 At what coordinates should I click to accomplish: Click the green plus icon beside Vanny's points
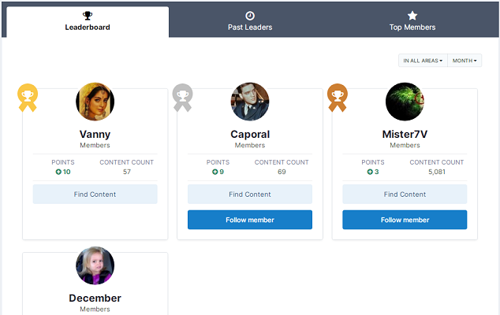tap(58, 172)
